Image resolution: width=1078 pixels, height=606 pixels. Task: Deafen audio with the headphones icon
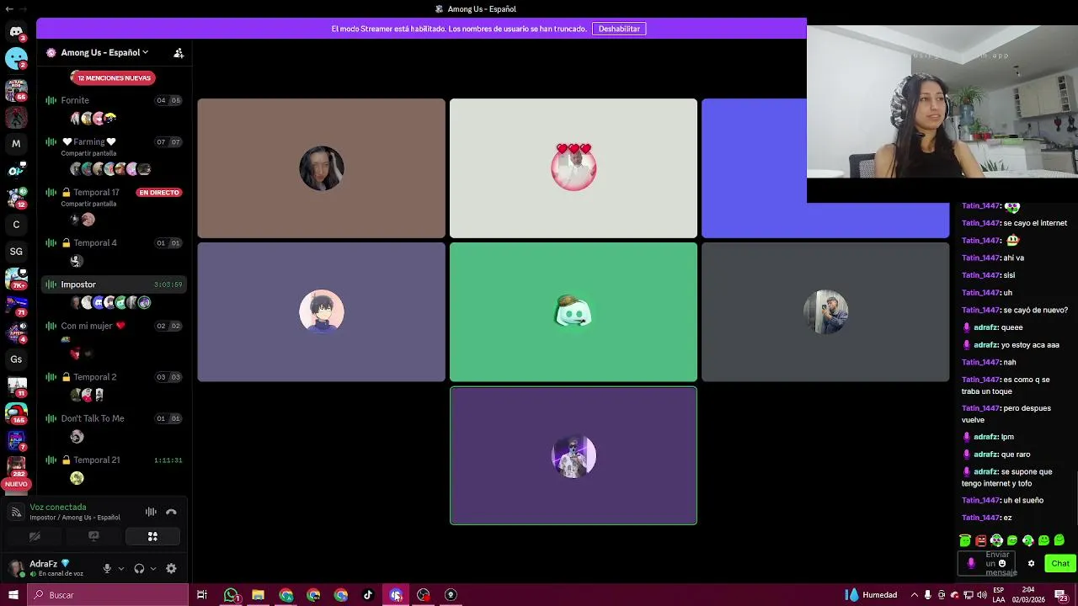[x=139, y=568]
